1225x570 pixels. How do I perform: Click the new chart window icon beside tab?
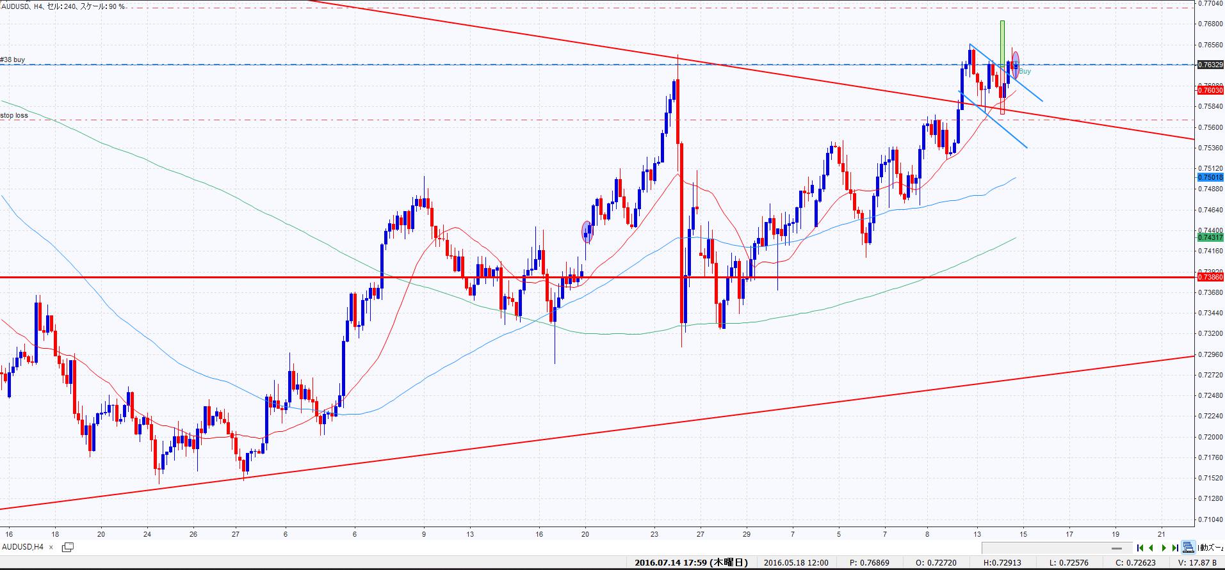pos(67,547)
